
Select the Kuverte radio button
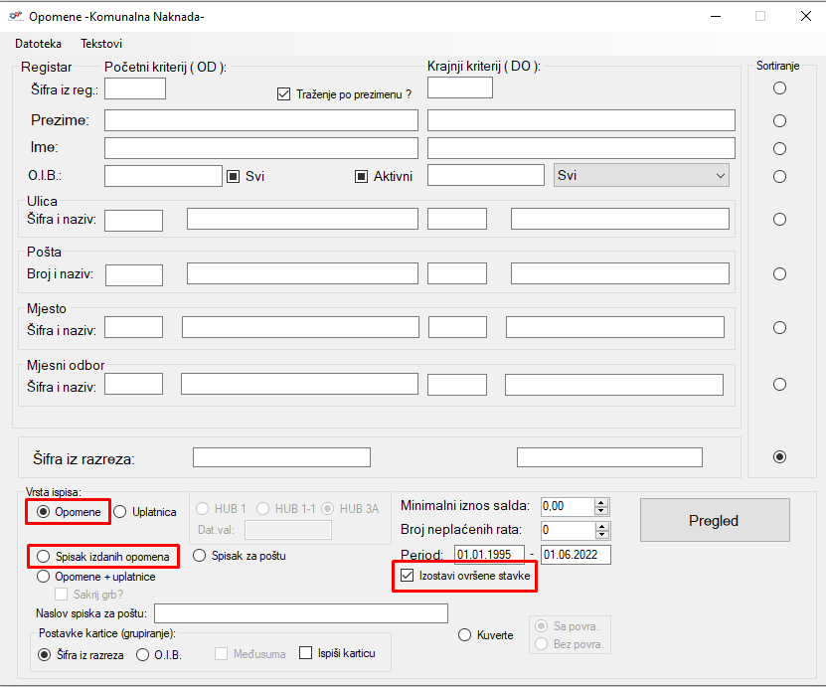[x=464, y=634]
